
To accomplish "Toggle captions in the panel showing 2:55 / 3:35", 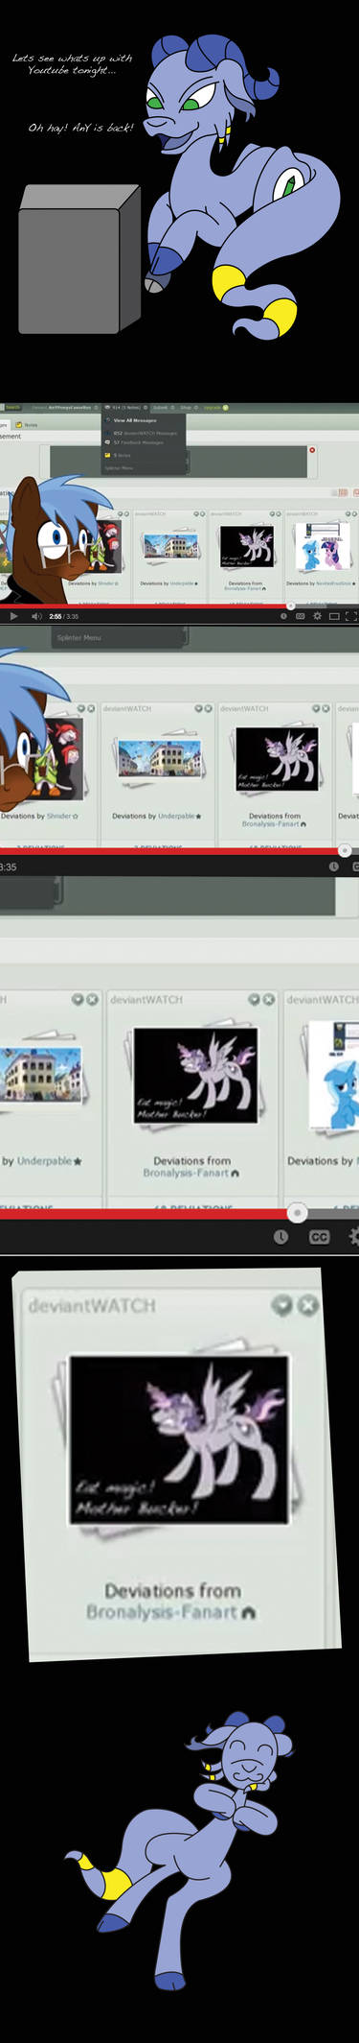I will coord(301,616).
